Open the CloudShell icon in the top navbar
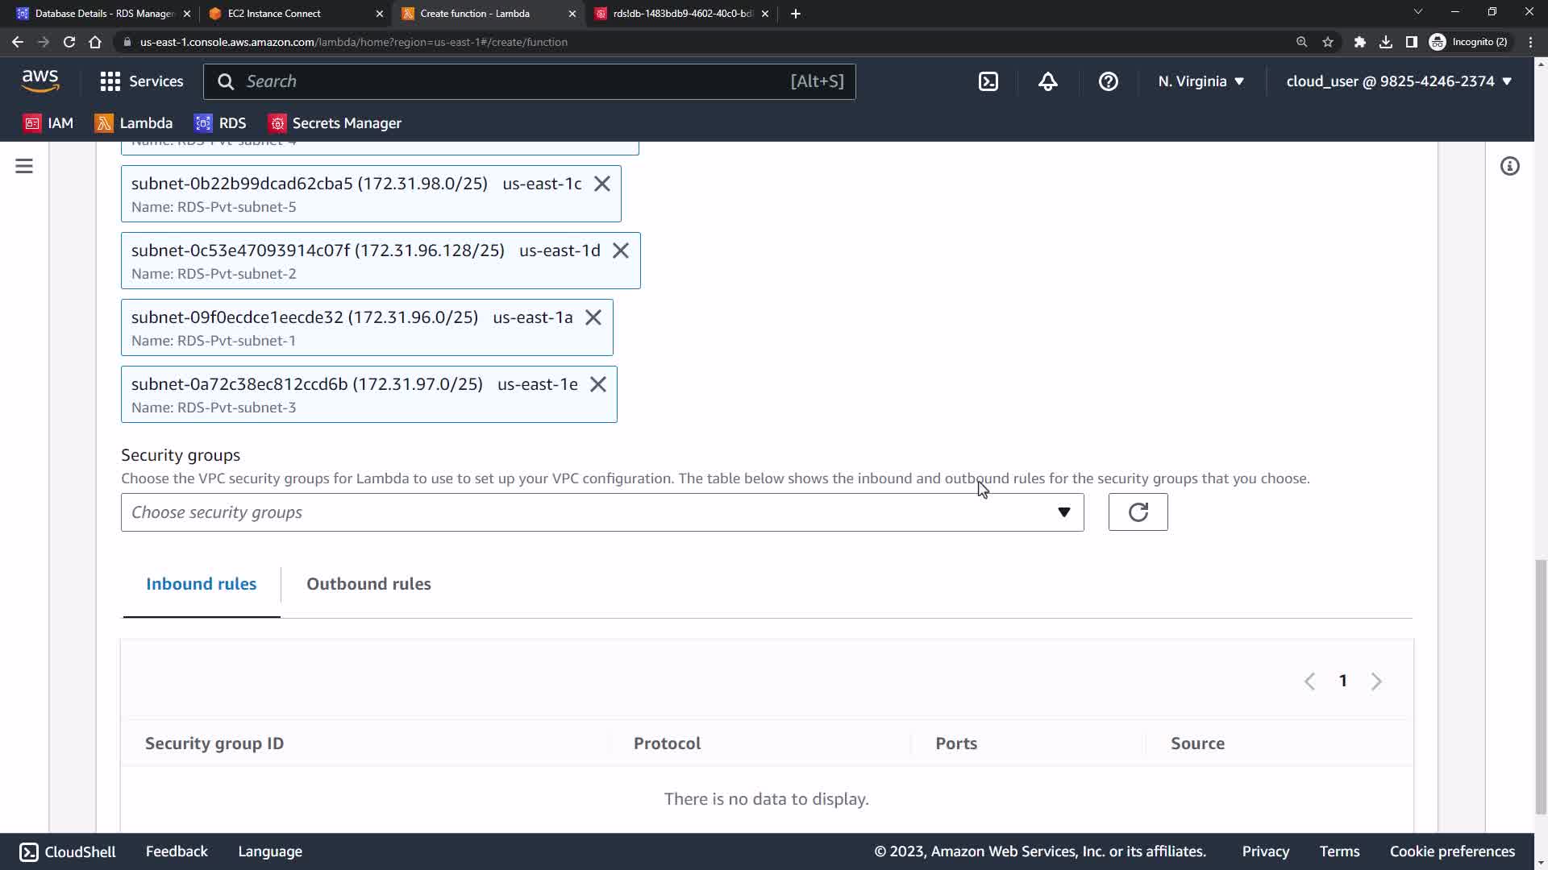This screenshot has width=1548, height=870. click(988, 81)
